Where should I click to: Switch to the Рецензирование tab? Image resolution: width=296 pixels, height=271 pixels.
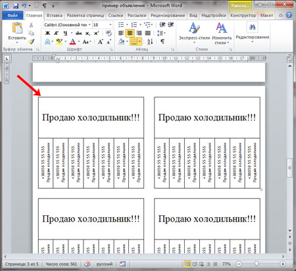point(168,15)
